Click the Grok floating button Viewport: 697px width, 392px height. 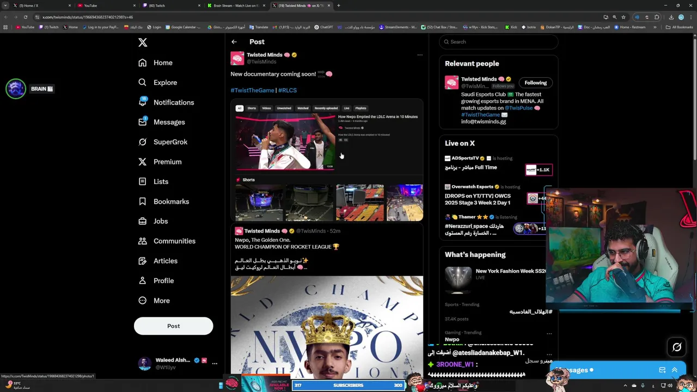tap(677, 347)
